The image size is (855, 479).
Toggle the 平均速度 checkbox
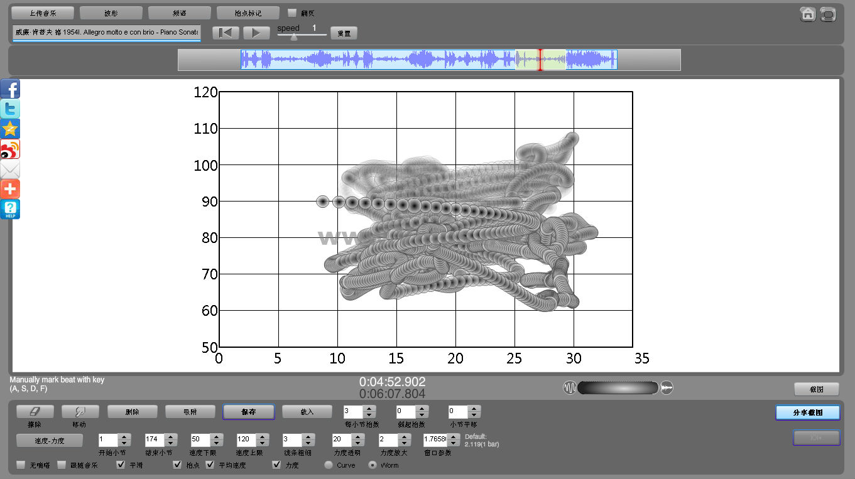coord(210,465)
